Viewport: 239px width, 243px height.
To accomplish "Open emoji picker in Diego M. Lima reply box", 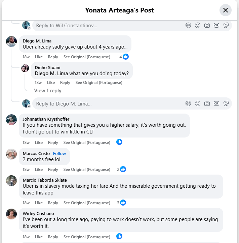I will pyautogui.click(x=198, y=103).
